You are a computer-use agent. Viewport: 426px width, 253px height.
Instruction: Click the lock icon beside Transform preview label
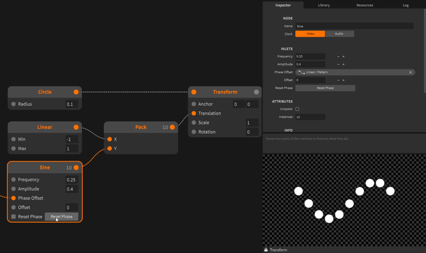click(266, 250)
